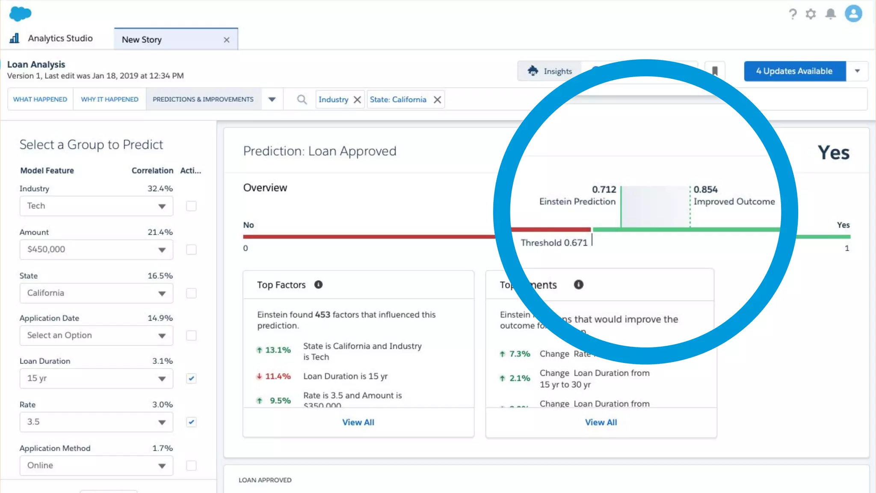Open dropdown arrow beside Updates Available

click(857, 71)
